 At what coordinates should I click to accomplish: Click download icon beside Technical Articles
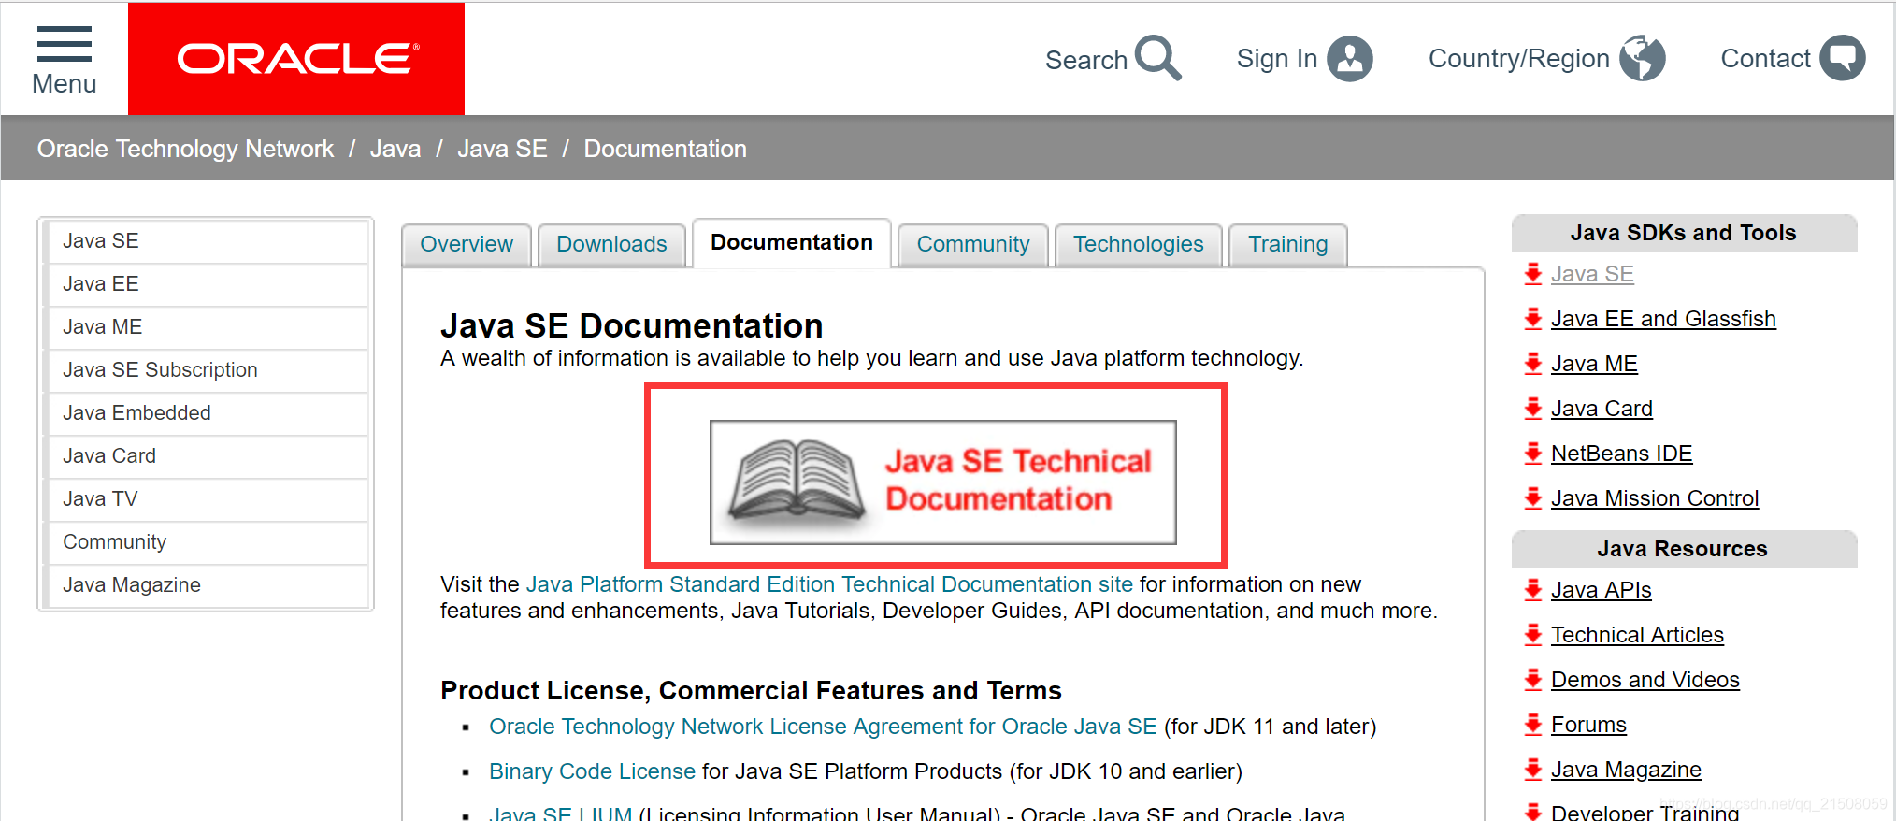1533,635
